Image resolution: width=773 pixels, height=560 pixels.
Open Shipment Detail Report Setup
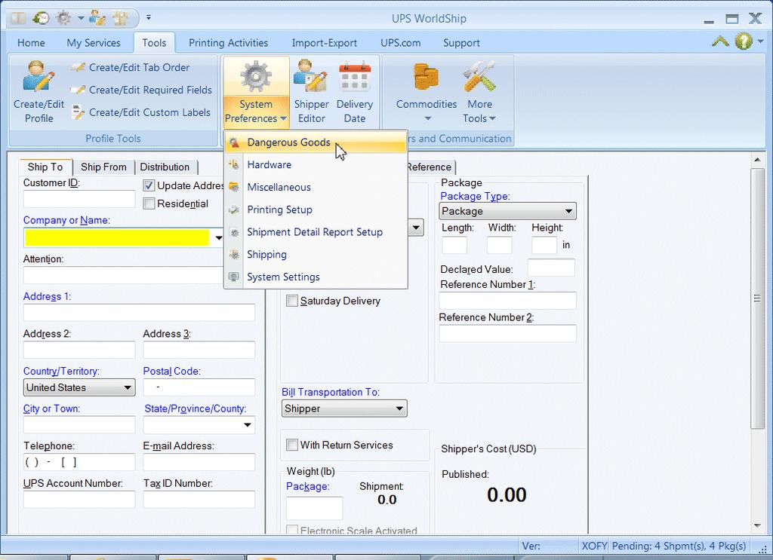(316, 232)
